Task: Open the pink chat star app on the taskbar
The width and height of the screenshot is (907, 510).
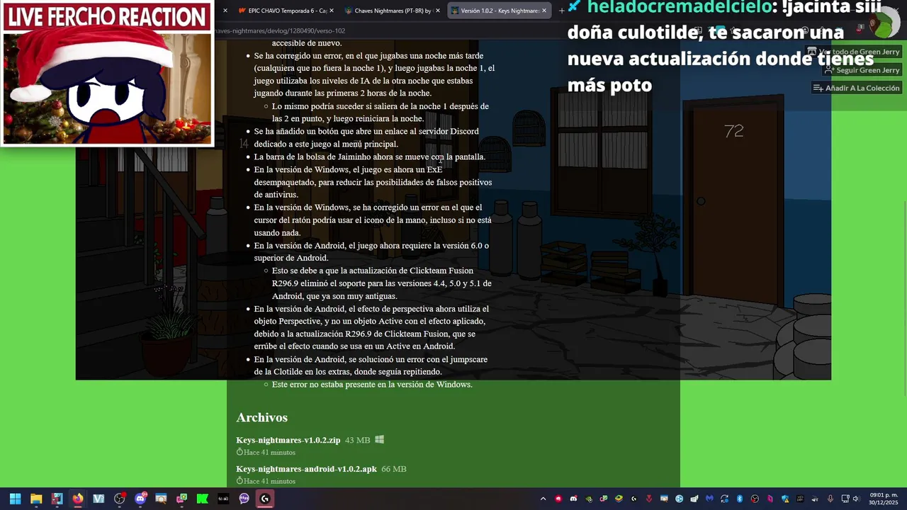Action: (x=181, y=499)
